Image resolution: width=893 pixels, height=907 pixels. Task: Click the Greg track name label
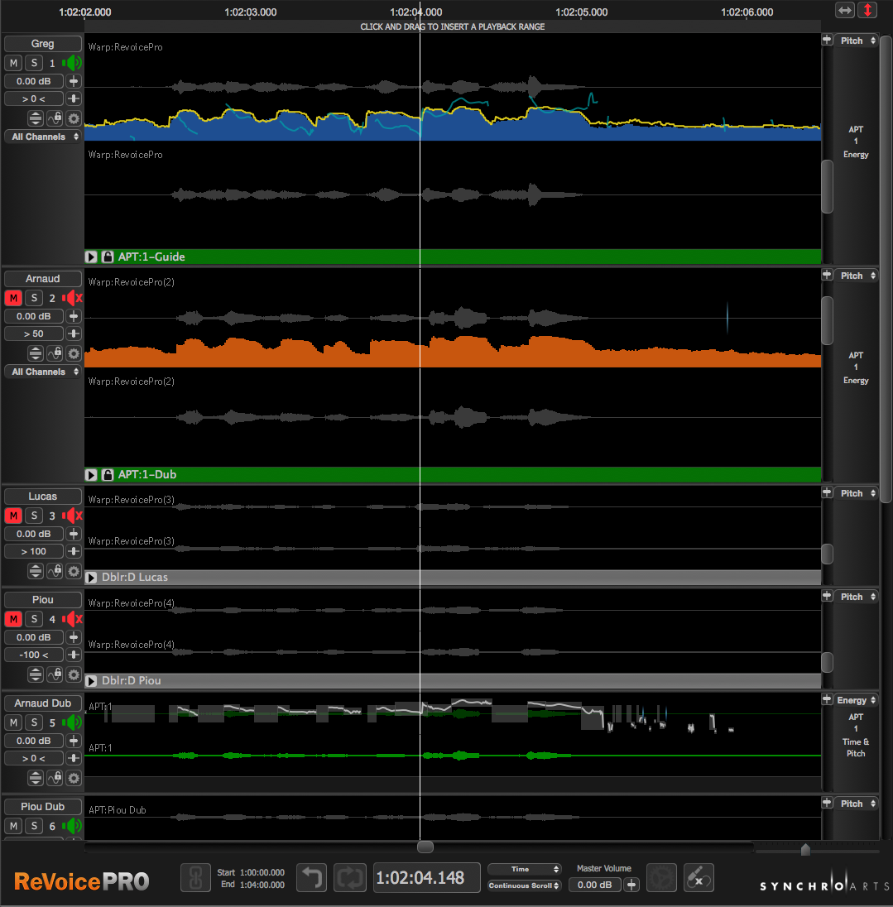(41, 43)
